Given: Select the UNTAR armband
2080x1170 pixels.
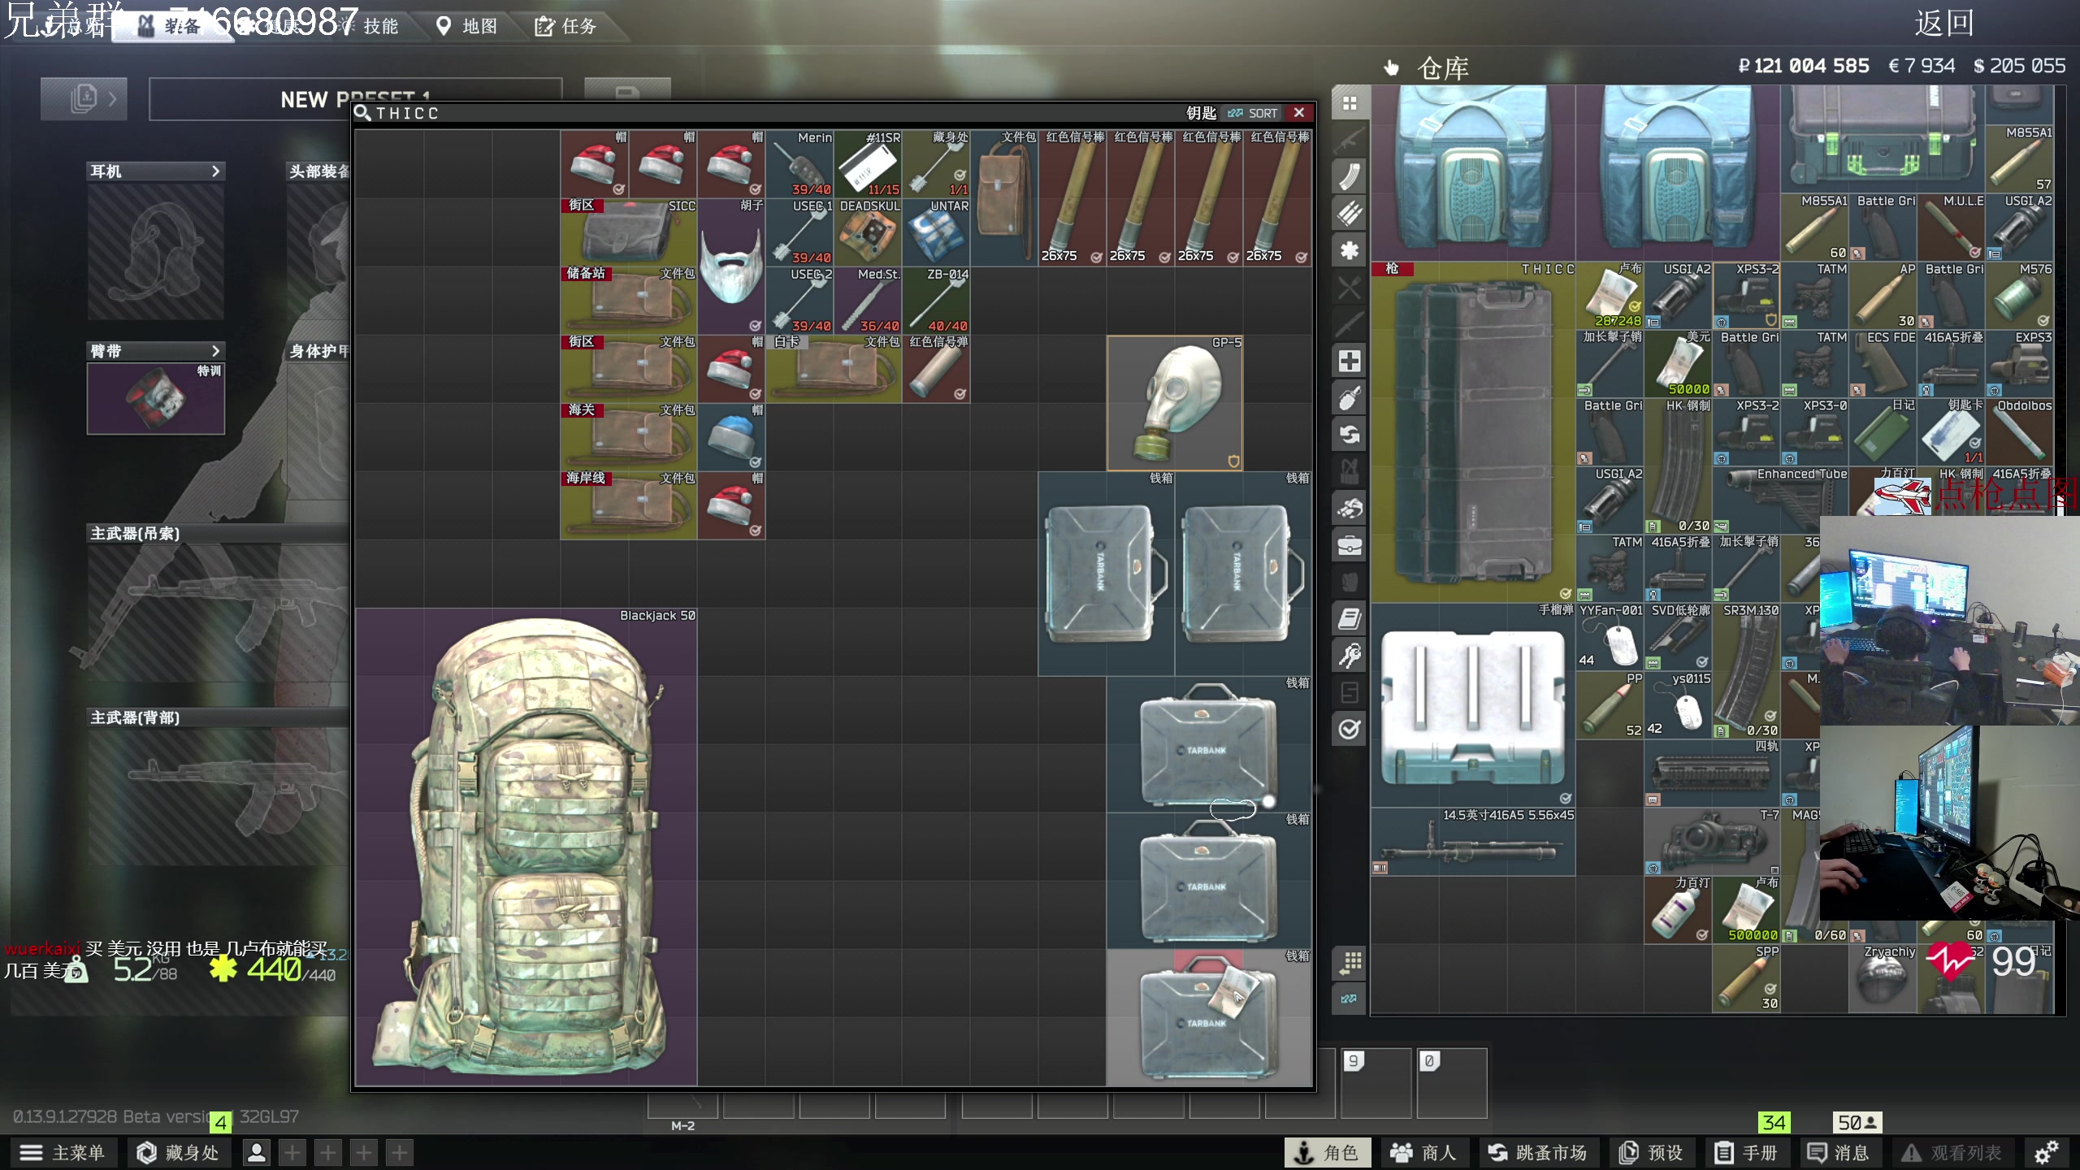Looking at the screenshot, I should (936, 232).
